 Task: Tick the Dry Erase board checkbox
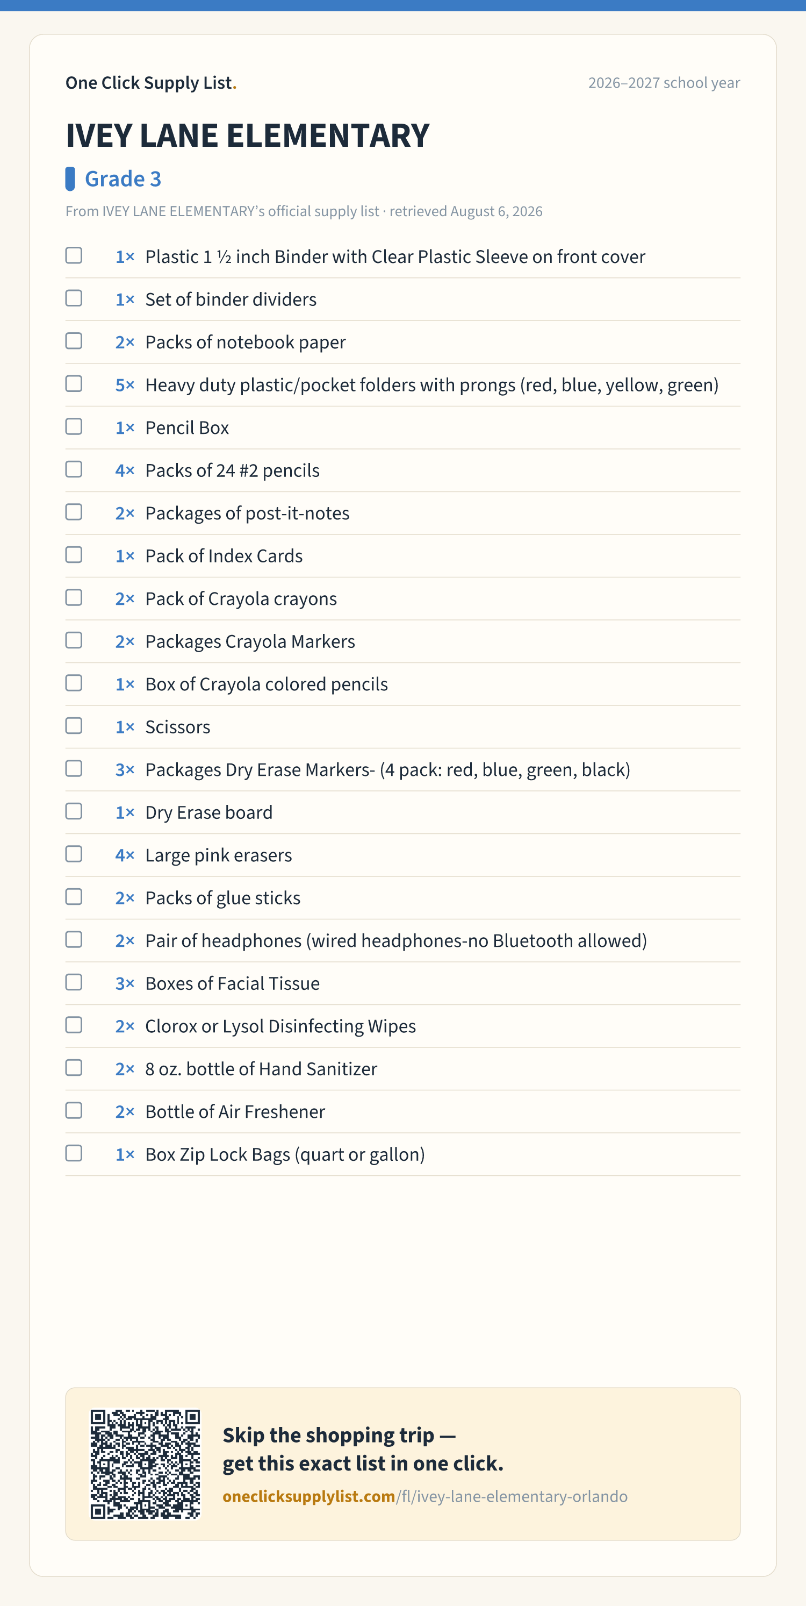coord(74,811)
